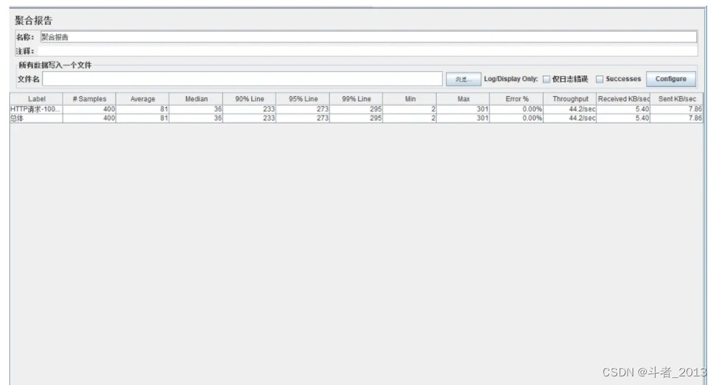
Task: Click the 95% Line column header
Action: point(303,99)
